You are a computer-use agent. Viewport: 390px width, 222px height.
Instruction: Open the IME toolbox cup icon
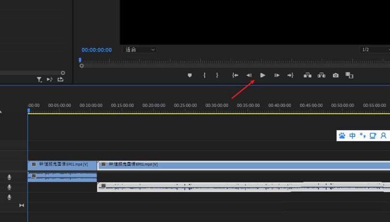coord(373,135)
